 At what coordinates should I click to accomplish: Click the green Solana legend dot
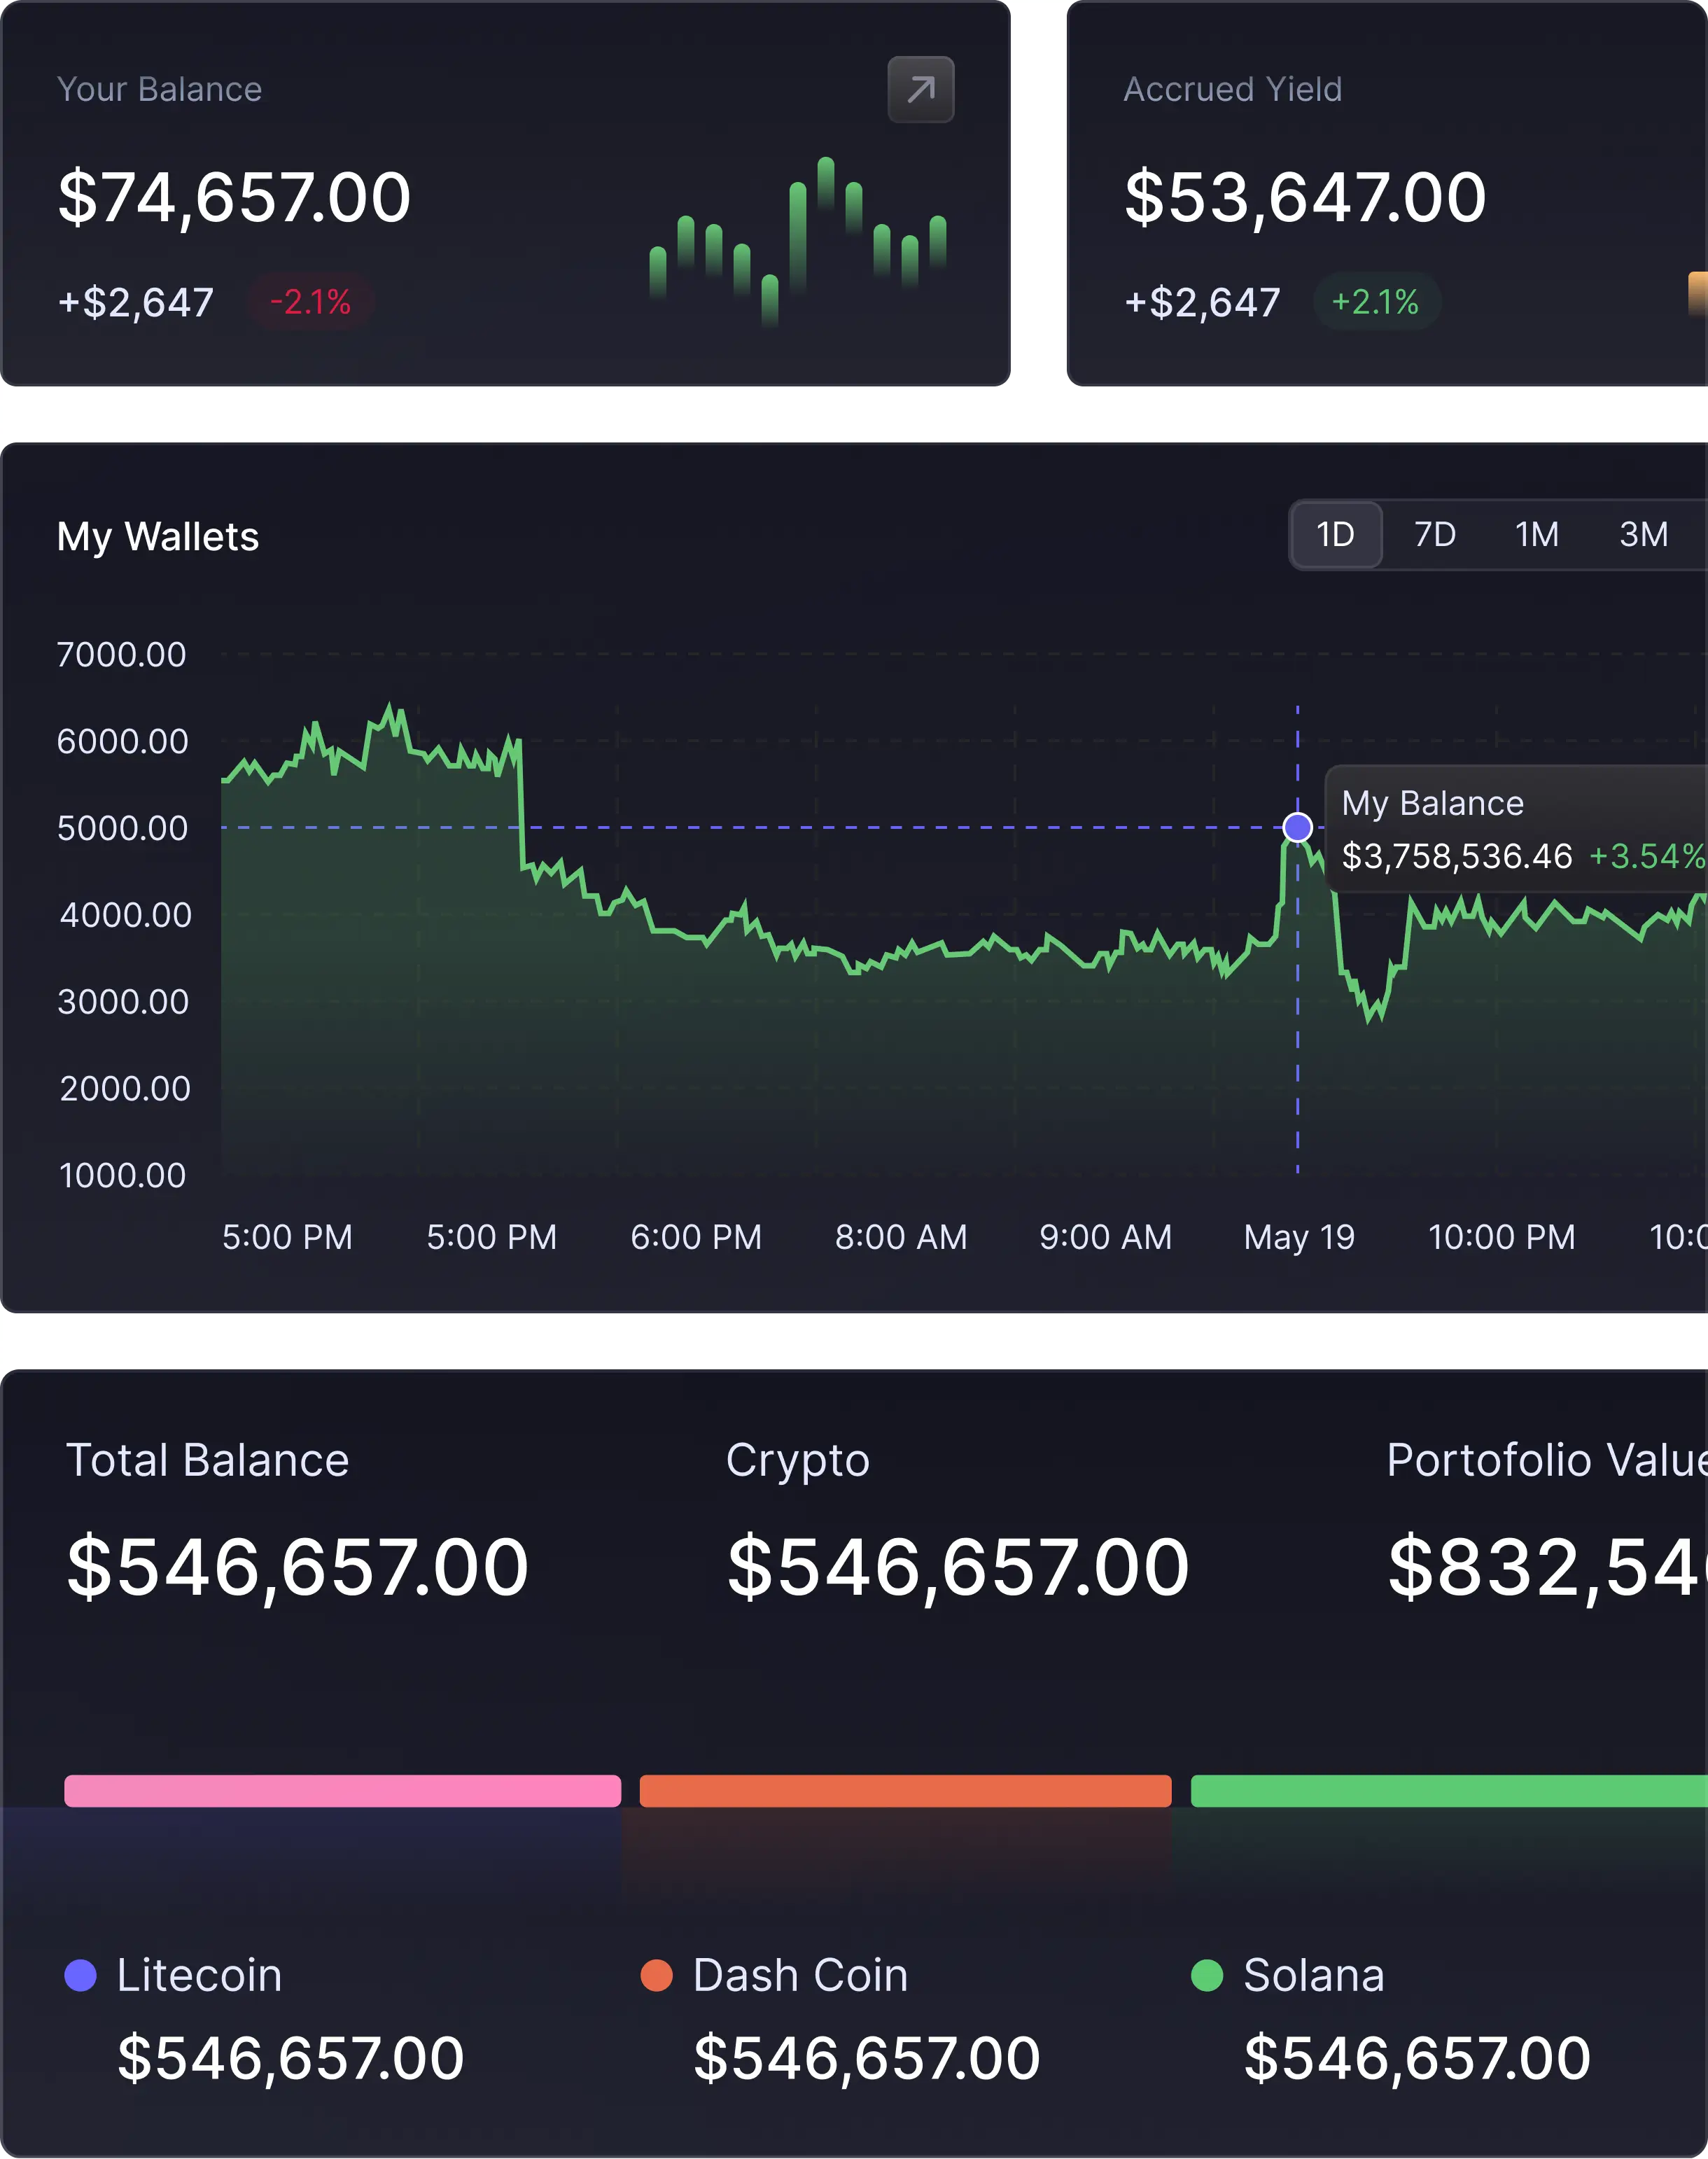(x=1207, y=1975)
